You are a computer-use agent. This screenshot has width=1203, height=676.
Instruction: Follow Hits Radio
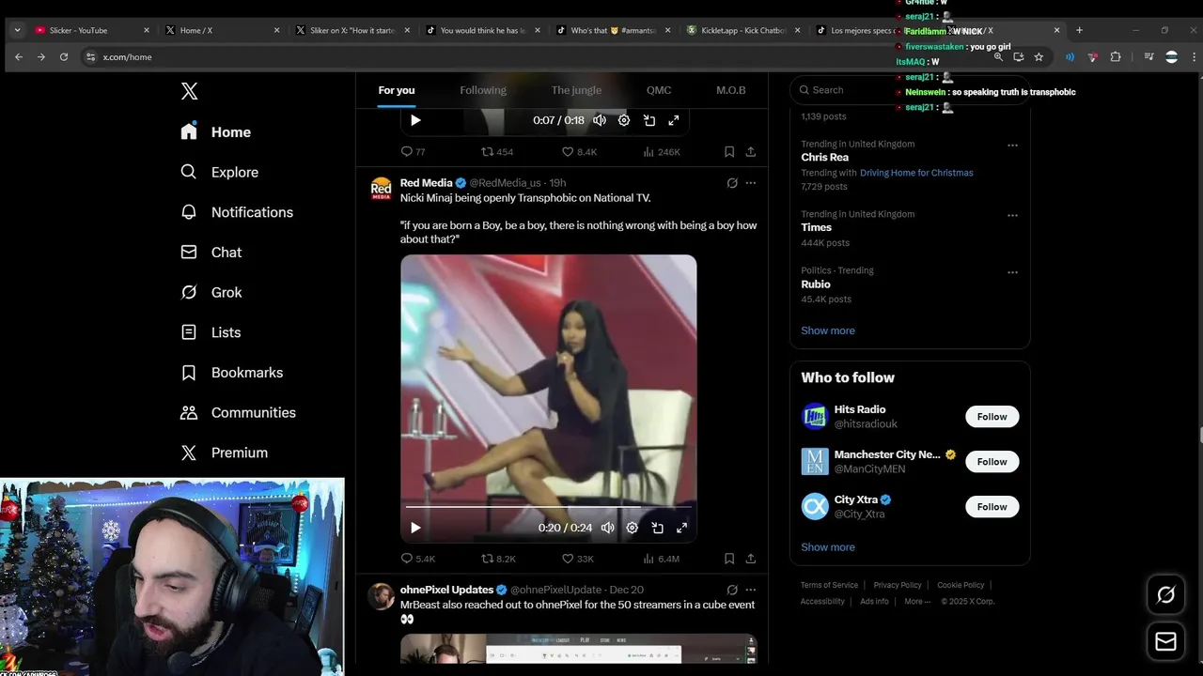click(x=992, y=417)
